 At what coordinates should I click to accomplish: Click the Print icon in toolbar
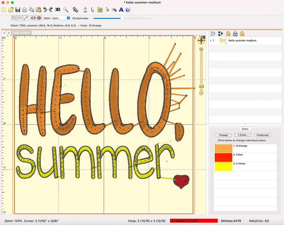[24, 10]
